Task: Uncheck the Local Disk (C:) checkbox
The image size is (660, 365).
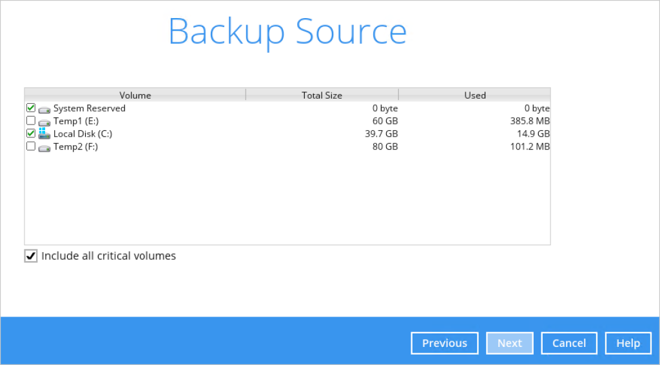Action: [x=31, y=133]
